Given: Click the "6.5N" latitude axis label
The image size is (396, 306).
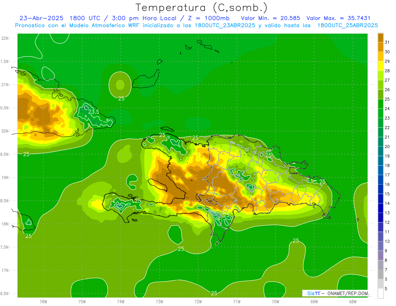Looking at the screenshot, I should tap(5, 293).
